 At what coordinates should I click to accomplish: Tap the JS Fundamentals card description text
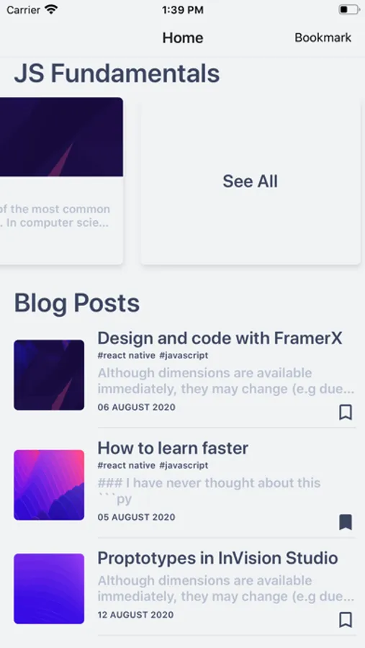[x=55, y=216]
